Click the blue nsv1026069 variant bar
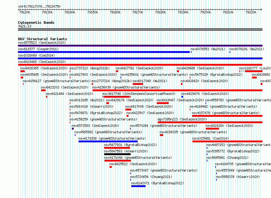Viewport: 271px width, 198px height. click(x=140, y=58)
